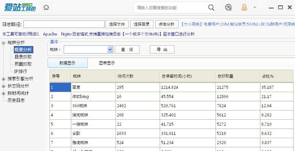Viewport: 295px width, 151px height.
Task: Switch to the 数据显示 tab
Action: tap(67, 63)
